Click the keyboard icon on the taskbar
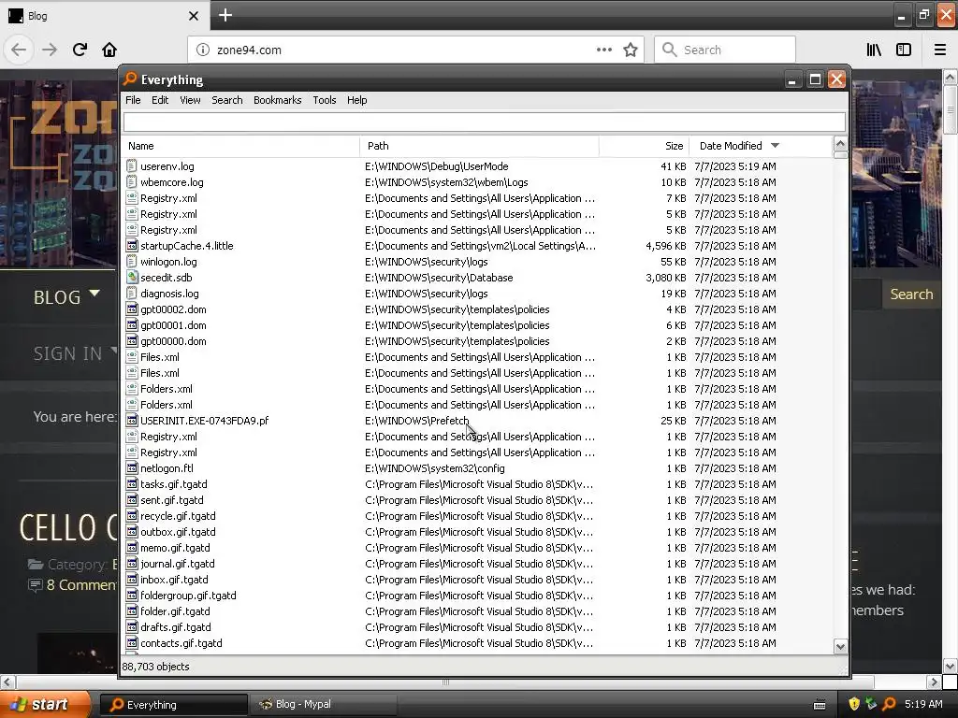 820,705
